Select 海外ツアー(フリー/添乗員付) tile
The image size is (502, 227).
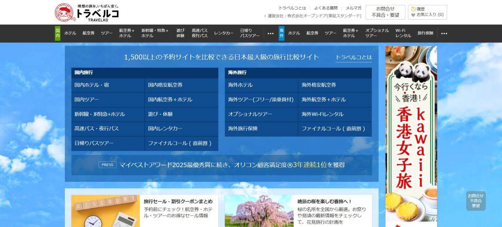[261, 99]
